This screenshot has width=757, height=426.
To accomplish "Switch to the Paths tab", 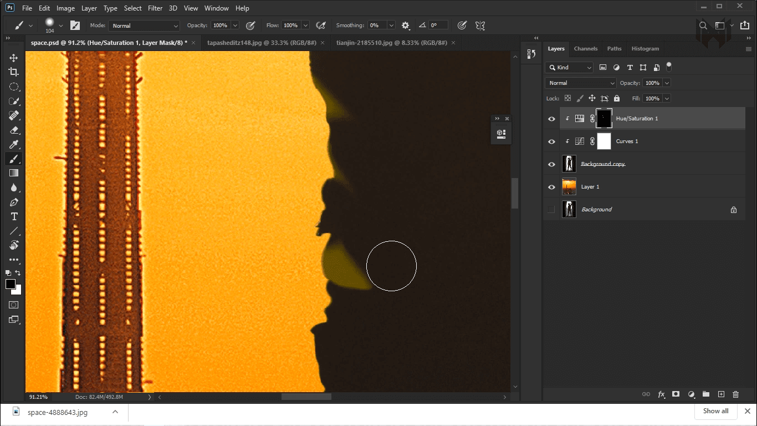I will [x=614, y=49].
